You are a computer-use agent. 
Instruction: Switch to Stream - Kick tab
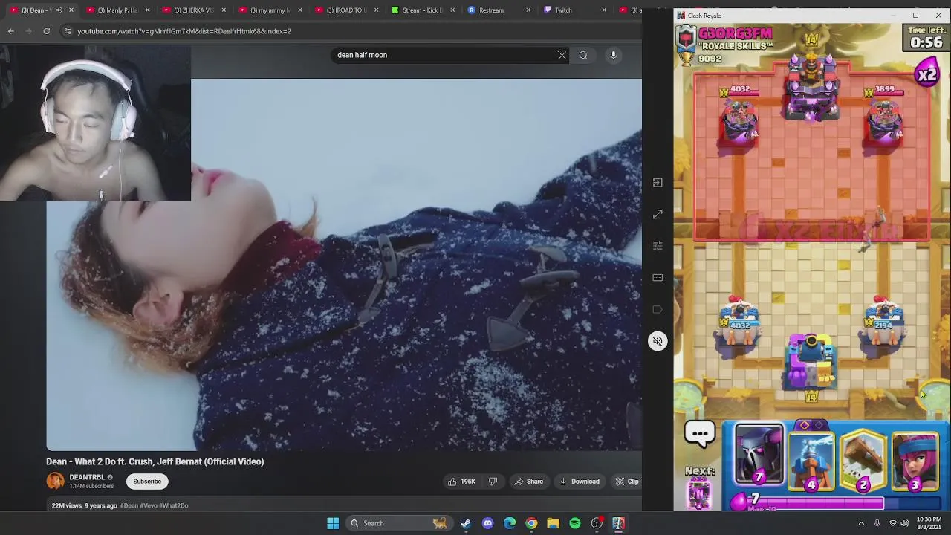(422, 10)
